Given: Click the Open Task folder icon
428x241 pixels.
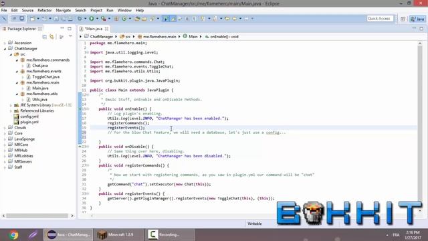Looking at the screenshot, I should click(x=144, y=19).
